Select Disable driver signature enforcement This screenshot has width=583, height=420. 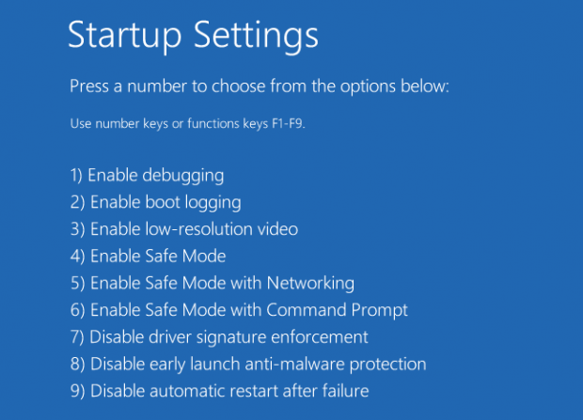pyautogui.click(x=219, y=337)
